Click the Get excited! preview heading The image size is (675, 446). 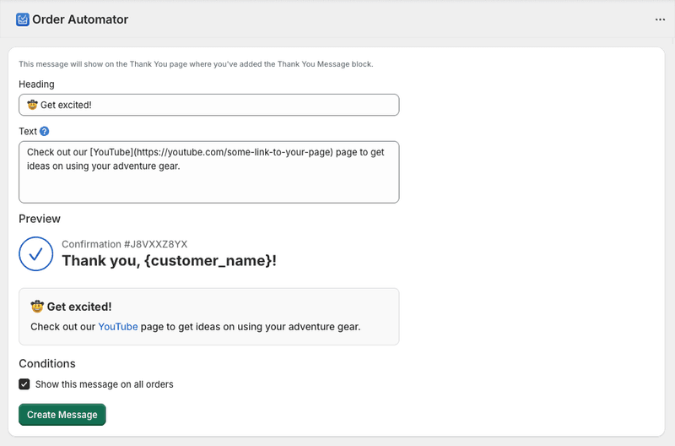(x=71, y=307)
